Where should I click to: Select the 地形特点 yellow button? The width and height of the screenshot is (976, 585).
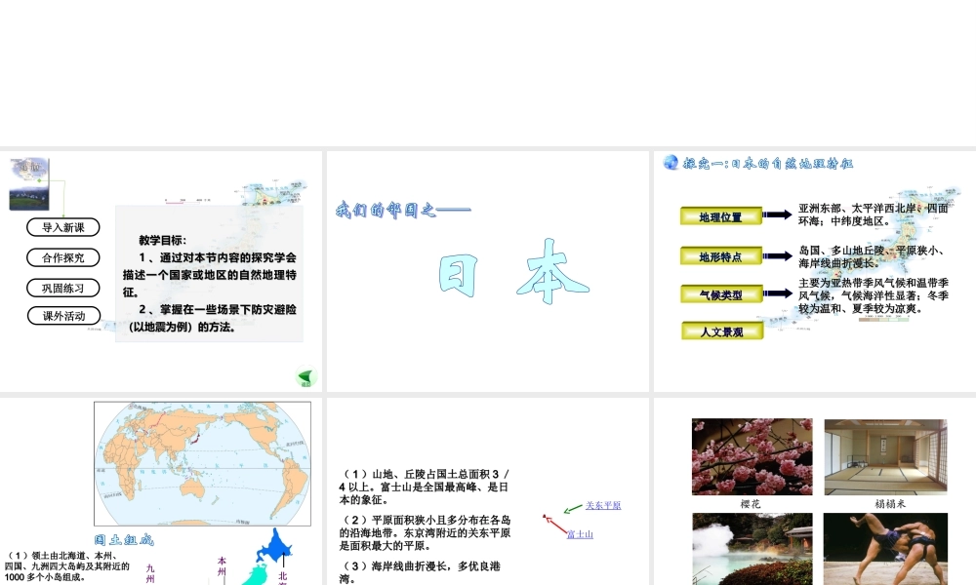[721, 256]
